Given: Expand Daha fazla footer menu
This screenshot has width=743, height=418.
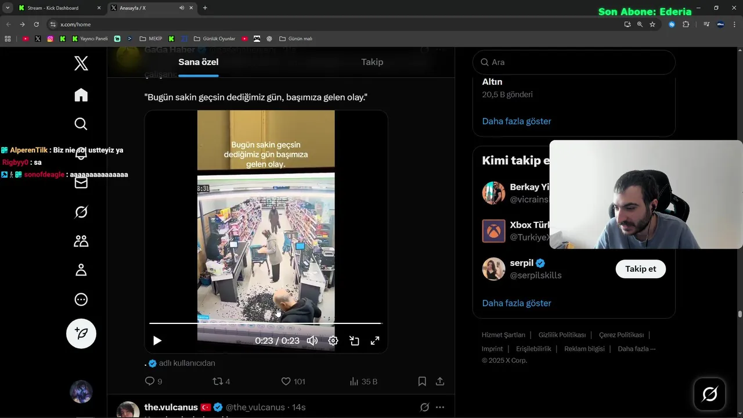Looking at the screenshot, I should 637,349.
